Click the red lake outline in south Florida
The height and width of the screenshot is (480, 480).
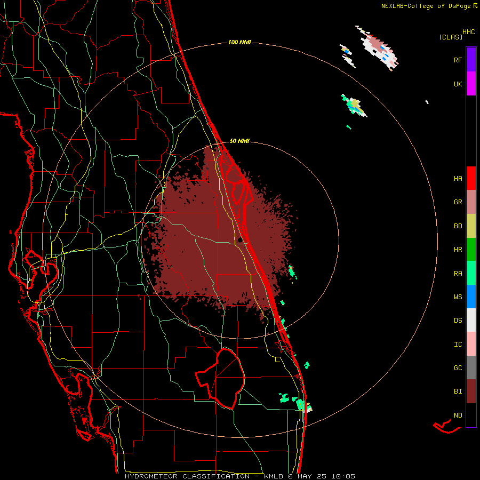pyautogui.click(x=220, y=378)
